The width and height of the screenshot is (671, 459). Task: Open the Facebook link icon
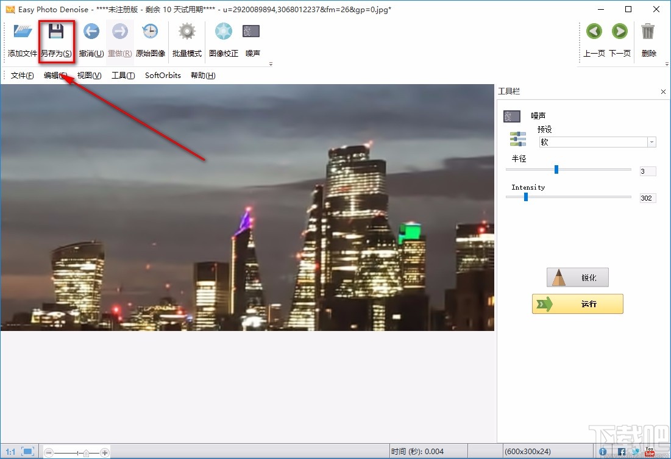pyautogui.click(x=622, y=452)
